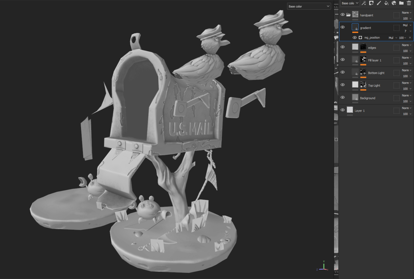The height and width of the screenshot is (279, 414).
Task: Hide Layer 1
Action: point(343,110)
